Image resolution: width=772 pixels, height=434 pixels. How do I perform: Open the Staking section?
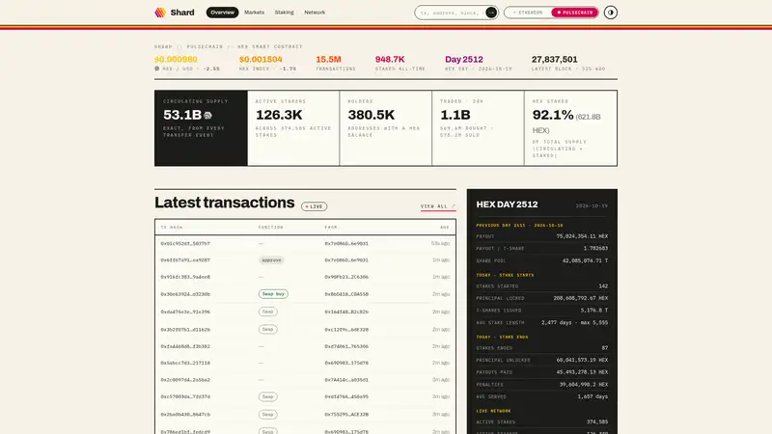coord(284,13)
